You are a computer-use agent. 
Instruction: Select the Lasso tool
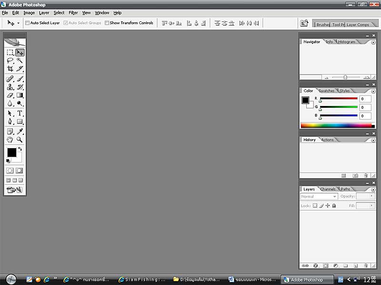[x=10, y=60]
